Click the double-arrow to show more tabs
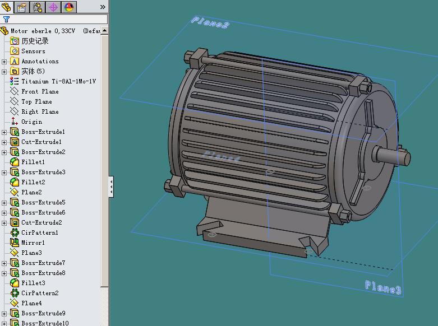Viewport: 438px width, 326px height. tap(103, 7)
